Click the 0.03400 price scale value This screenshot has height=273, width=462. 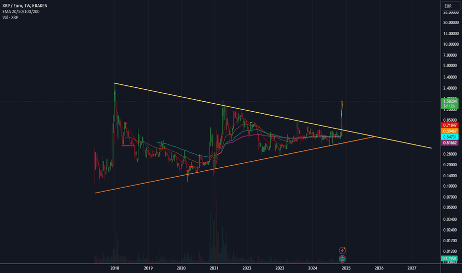point(451,219)
